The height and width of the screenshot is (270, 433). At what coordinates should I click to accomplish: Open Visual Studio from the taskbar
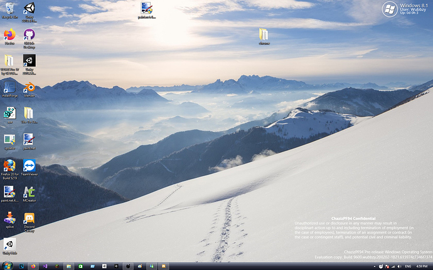pos(45,266)
